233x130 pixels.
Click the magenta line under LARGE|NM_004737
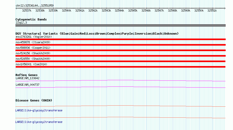(x=120, y=87)
